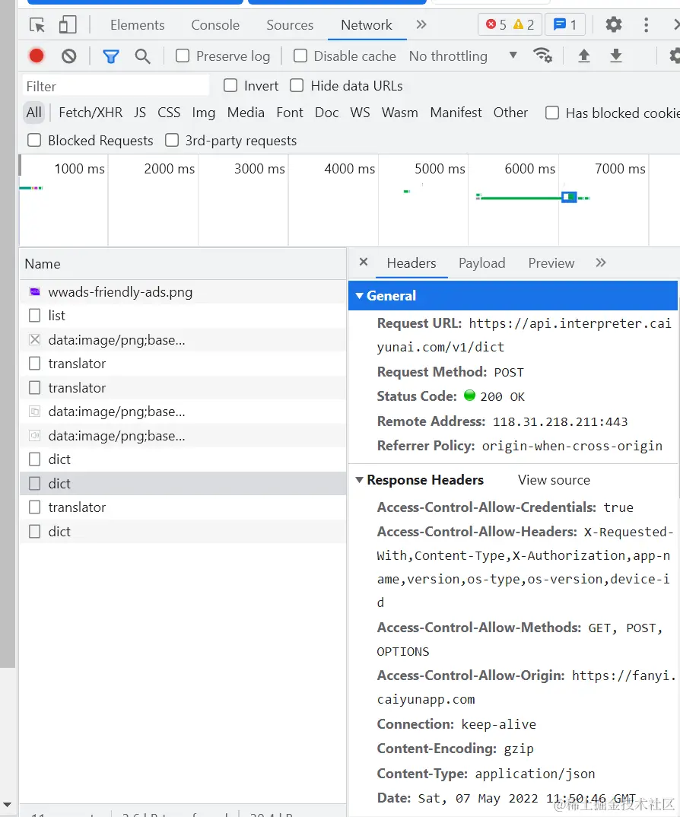The image size is (680, 817).
Task: Select the Network panel tab
Action: point(367,24)
